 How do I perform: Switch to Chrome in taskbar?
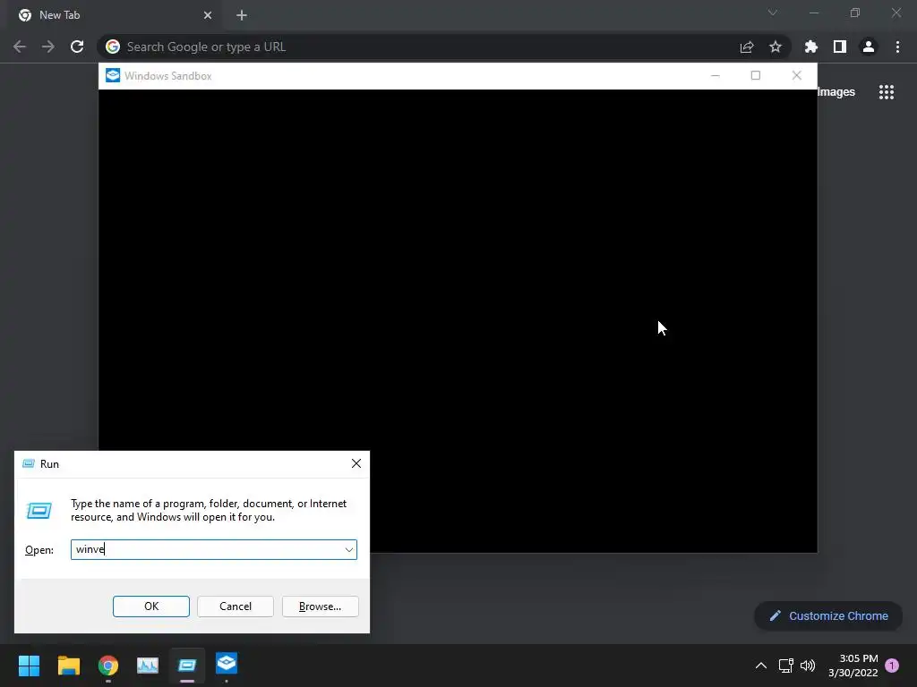[x=108, y=666]
